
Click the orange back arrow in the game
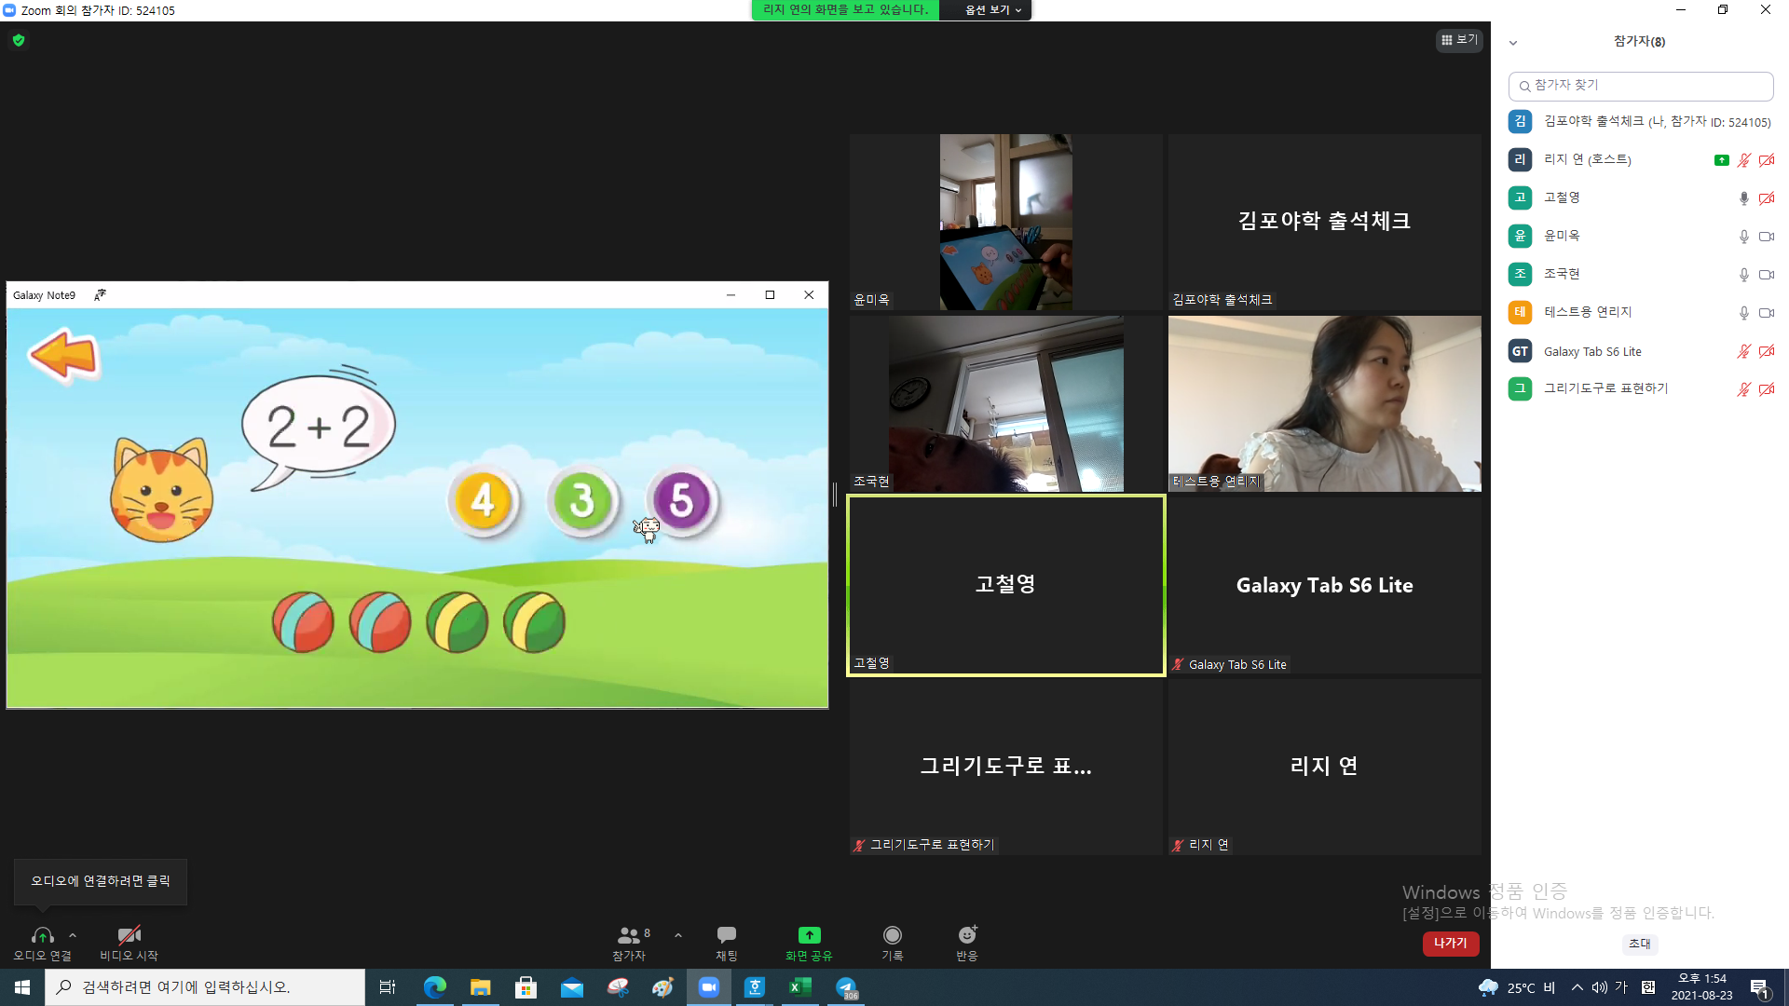coord(63,355)
